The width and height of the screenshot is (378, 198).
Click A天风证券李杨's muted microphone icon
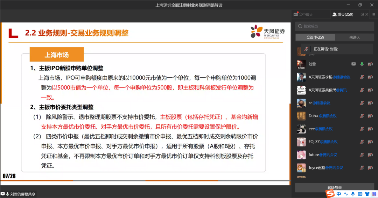[x=362, y=77]
